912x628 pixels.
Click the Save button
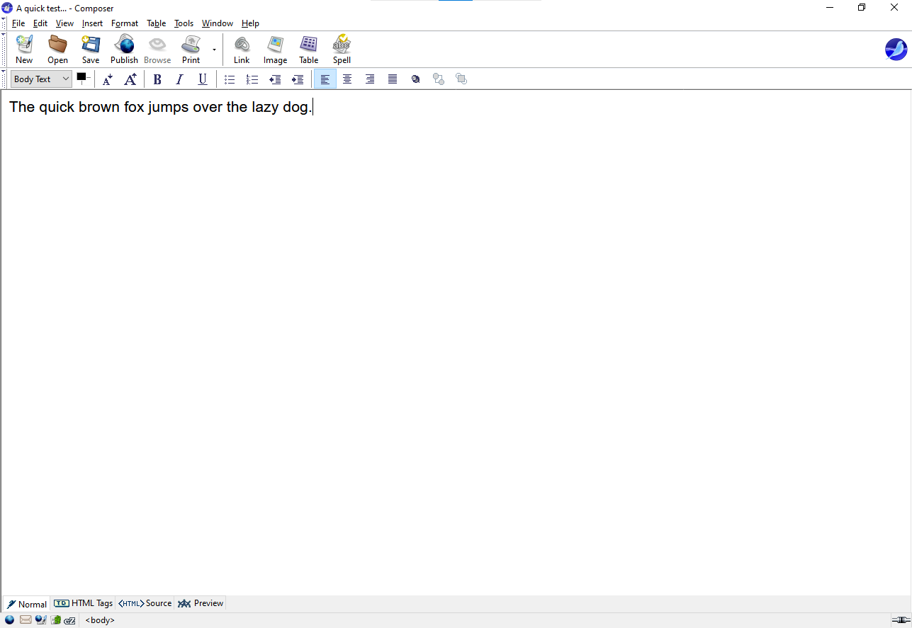[x=91, y=50]
